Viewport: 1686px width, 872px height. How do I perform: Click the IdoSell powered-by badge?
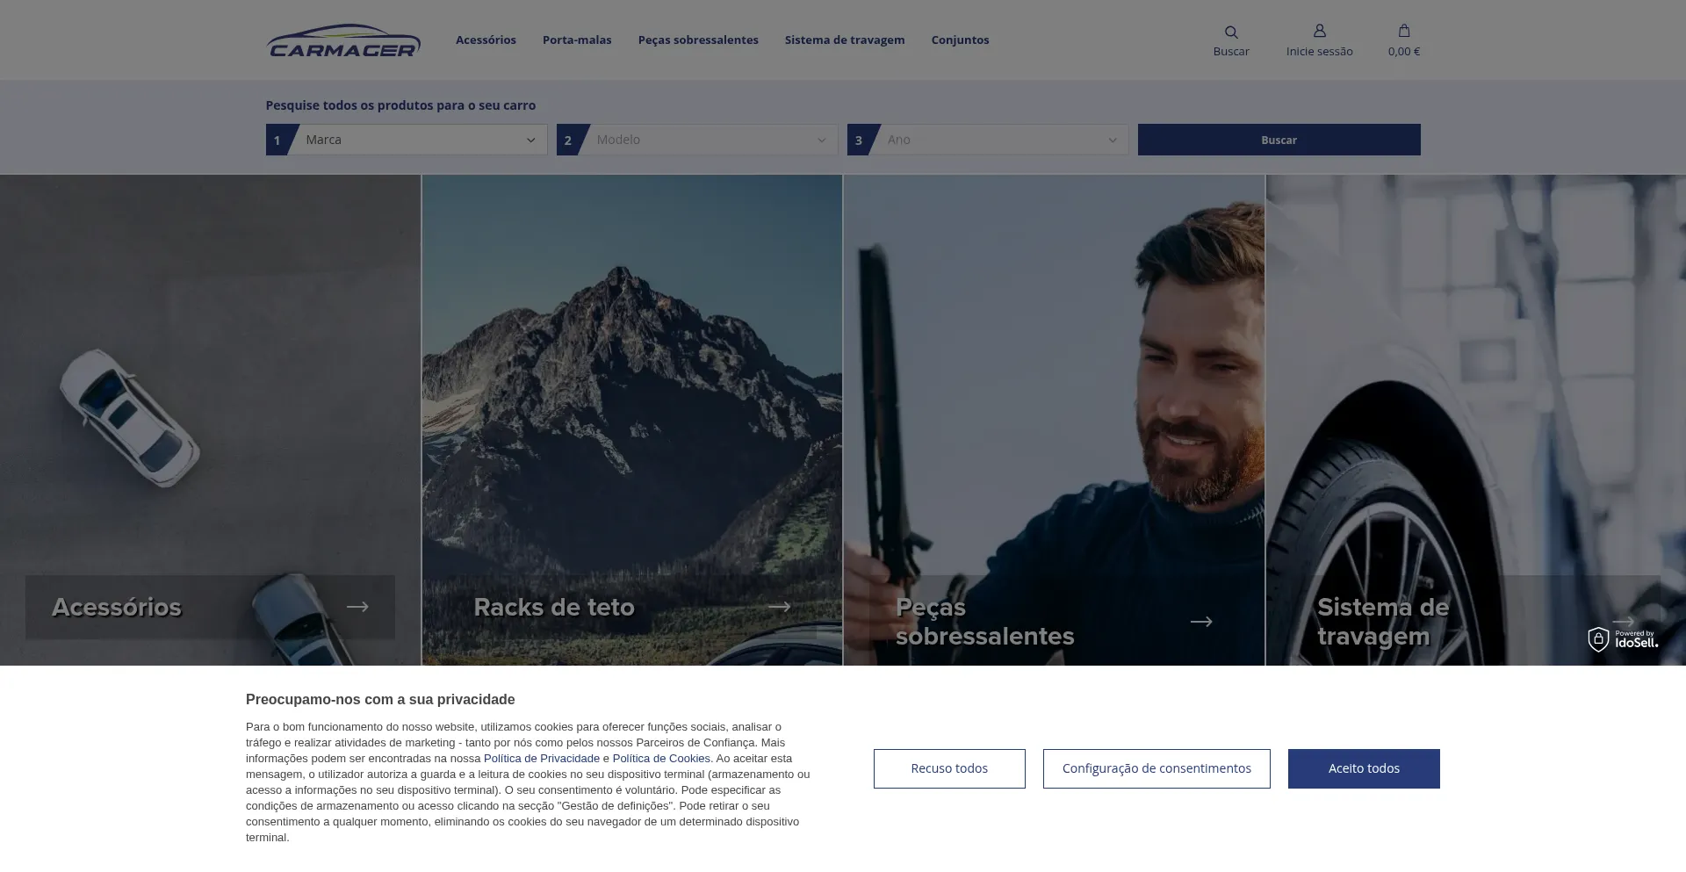1623,638
